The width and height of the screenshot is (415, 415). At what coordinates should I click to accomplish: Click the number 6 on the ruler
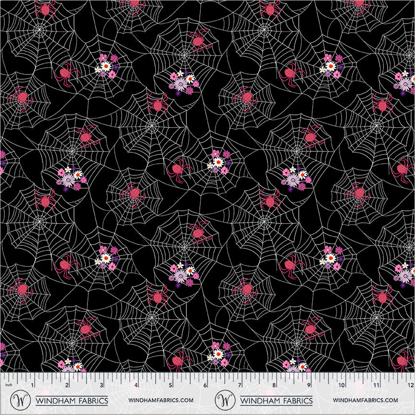(x=205, y=385)
